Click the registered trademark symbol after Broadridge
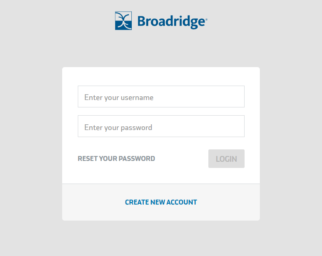This screenshot has width=322, height=256. tap(206, 20)
